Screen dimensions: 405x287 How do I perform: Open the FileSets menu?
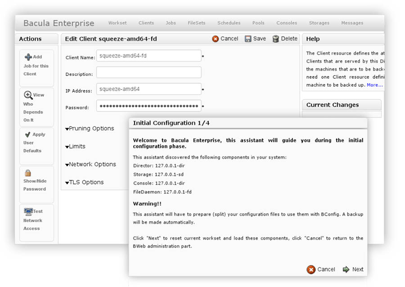197,23
